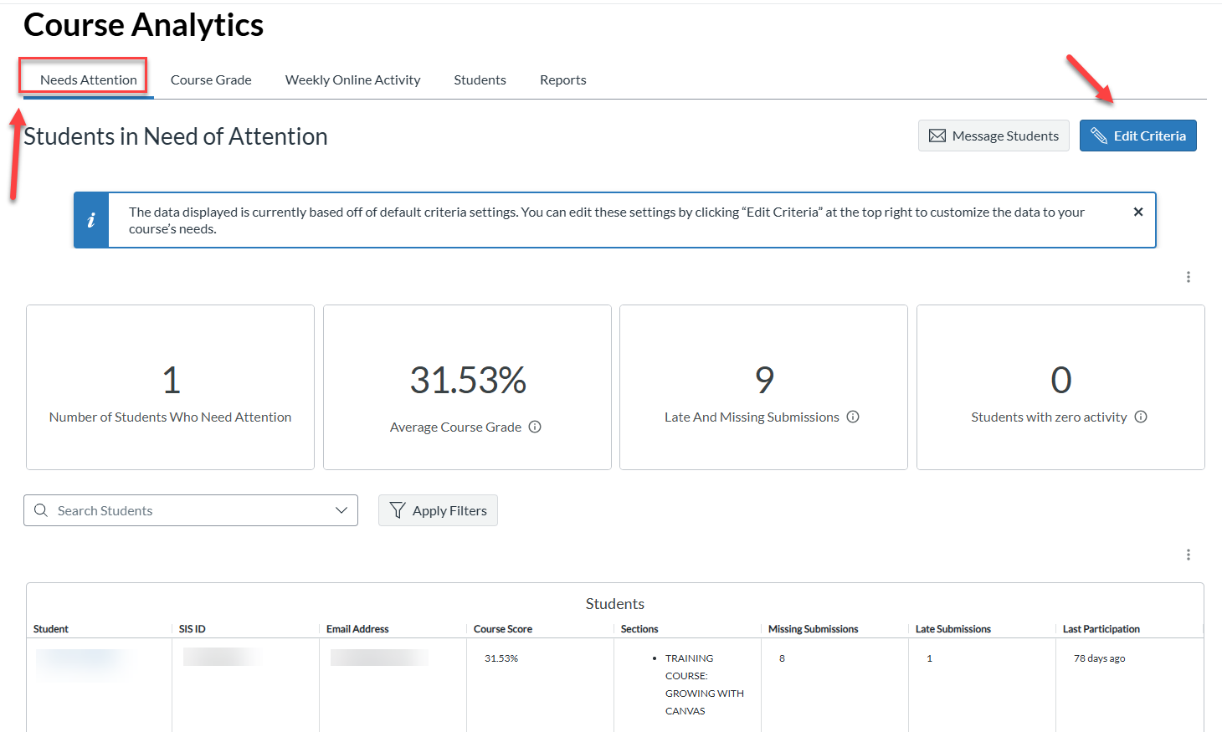1222x732 pixels.
Task: Open the three-dot menu above the Students table
Action: click(x=1188, y=555)
